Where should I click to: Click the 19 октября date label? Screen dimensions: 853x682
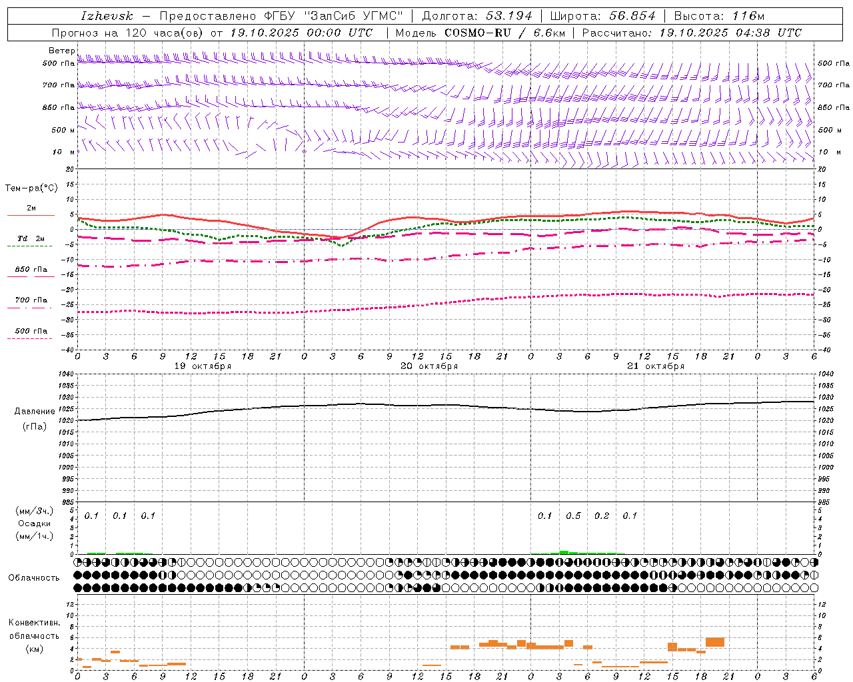[203, 366]
